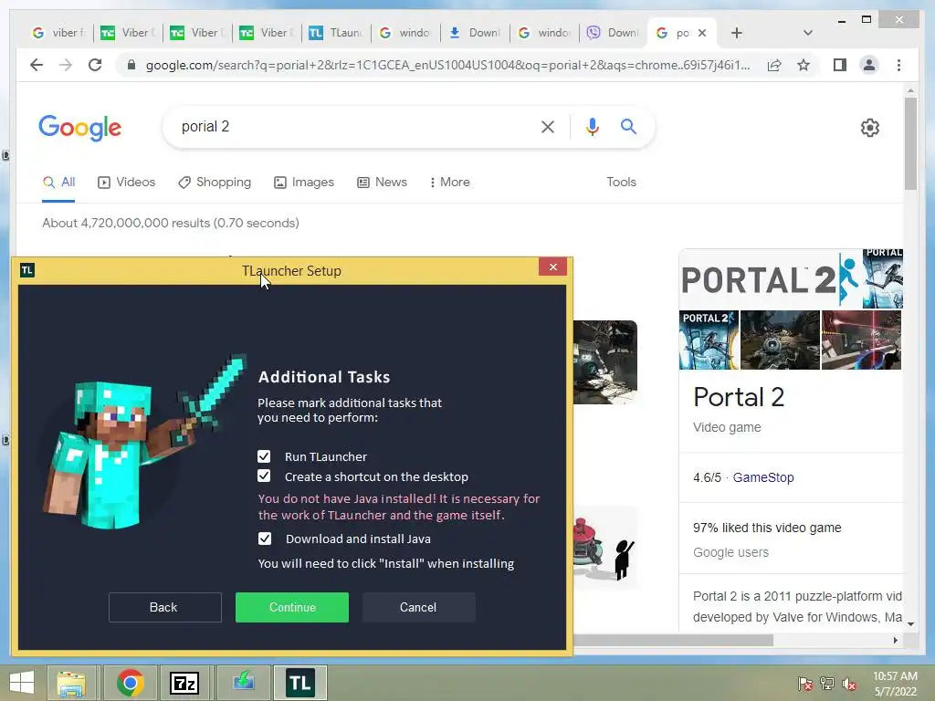Open 7-Zip from taskbar
The height and width of the screenshot is (701, 935).
[x=184, y=683]
